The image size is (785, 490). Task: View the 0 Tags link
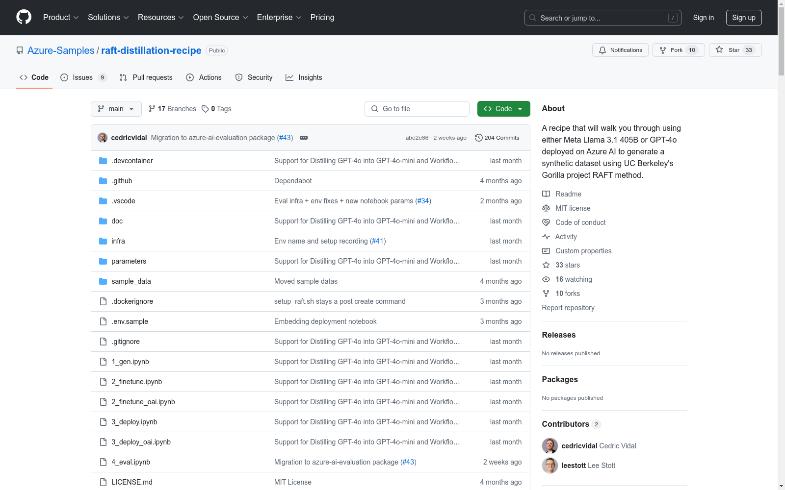point(216,109)
